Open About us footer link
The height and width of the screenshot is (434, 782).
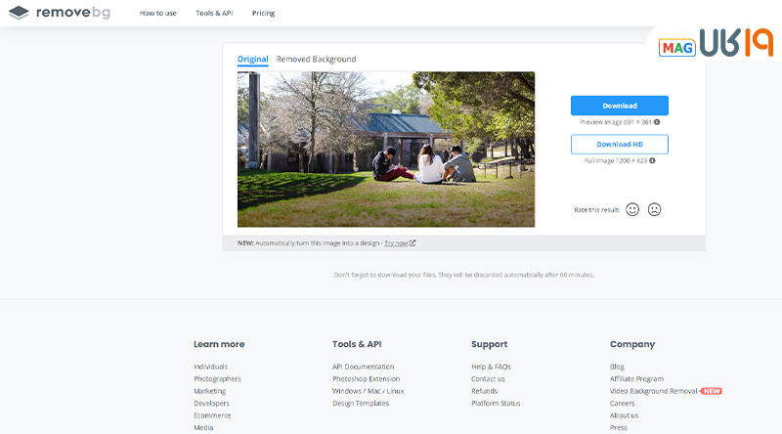click(624, 415)
